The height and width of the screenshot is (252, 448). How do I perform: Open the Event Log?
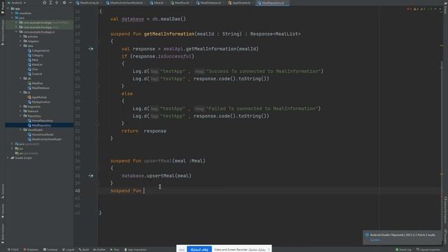pyautogui.click(x=403, y=250)
